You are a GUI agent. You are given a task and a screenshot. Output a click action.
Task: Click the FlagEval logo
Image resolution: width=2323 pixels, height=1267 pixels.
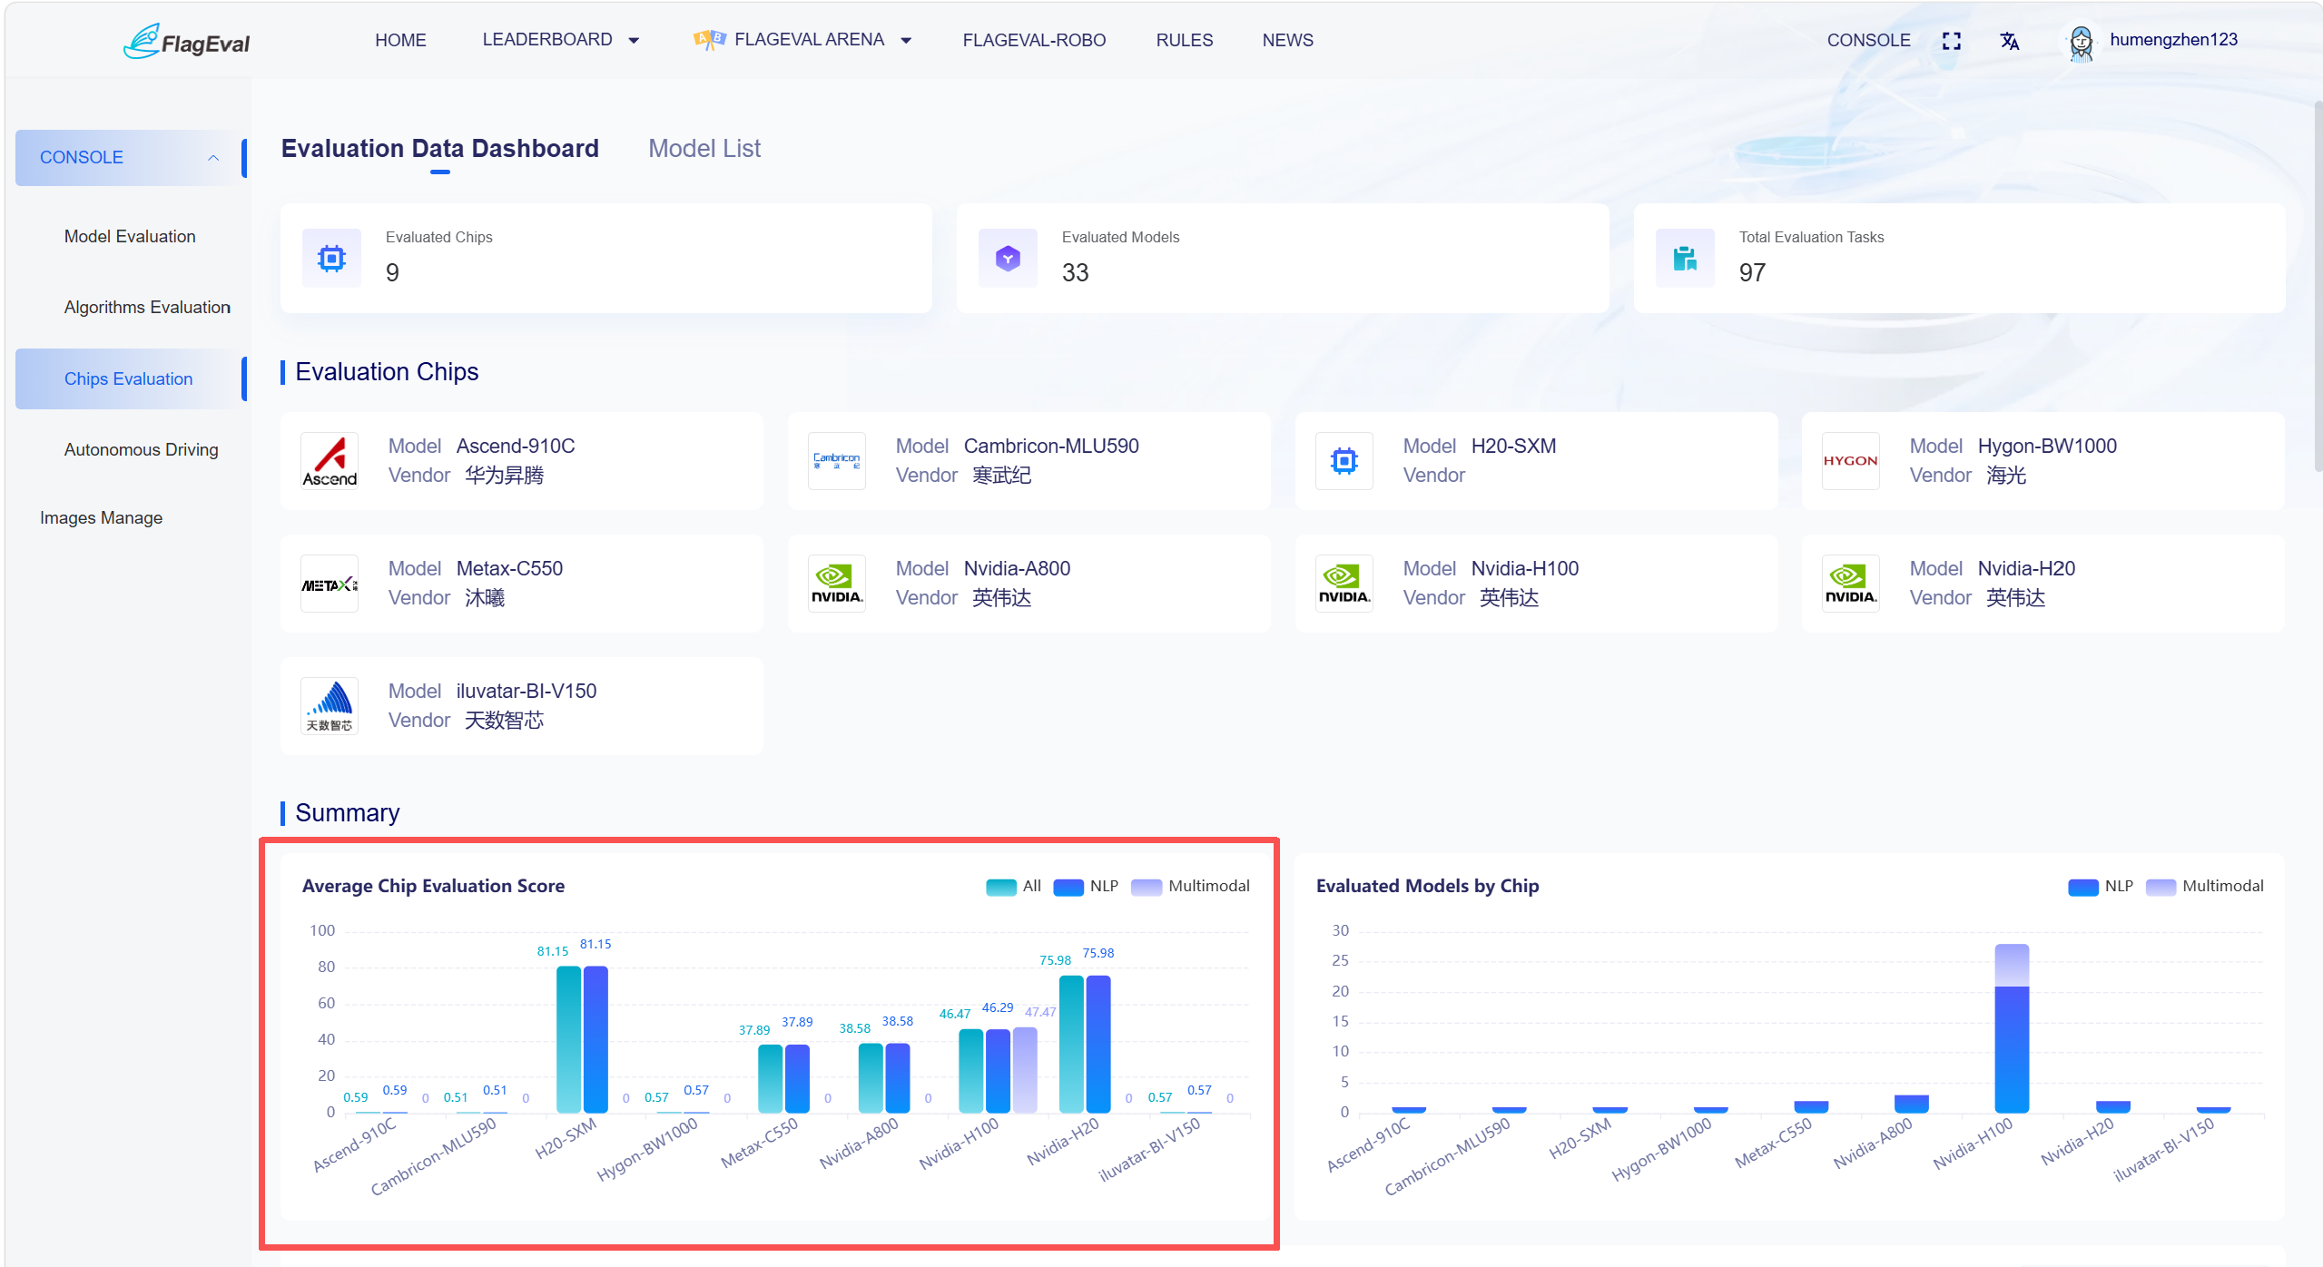click(187, 41)
